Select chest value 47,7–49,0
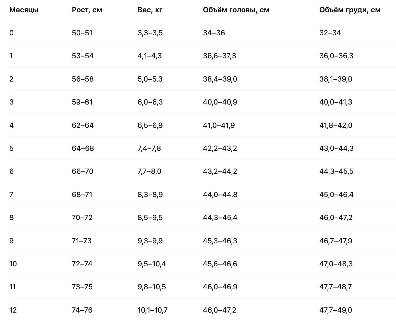Image resolution: width=396 pixels, height=321 pixels. (x=336, y=310)
